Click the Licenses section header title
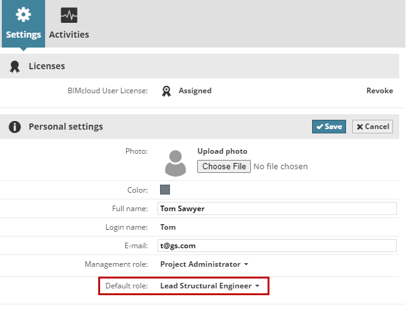The image size is (406, 310). [47, 66]
